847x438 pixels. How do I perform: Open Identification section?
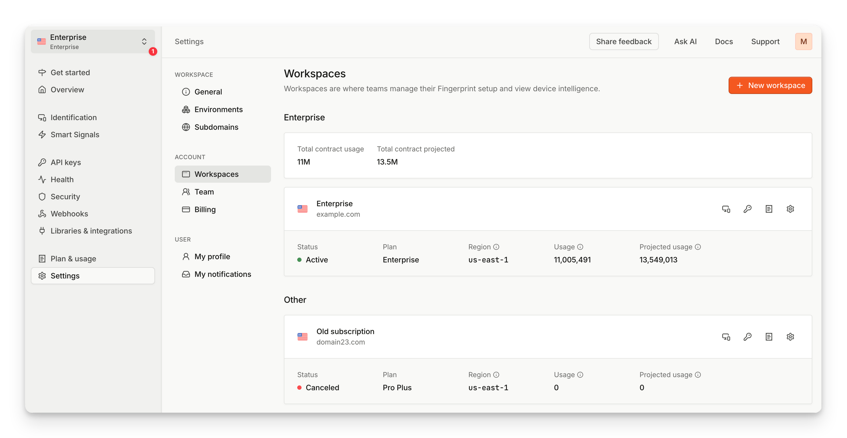coord(93,117)
